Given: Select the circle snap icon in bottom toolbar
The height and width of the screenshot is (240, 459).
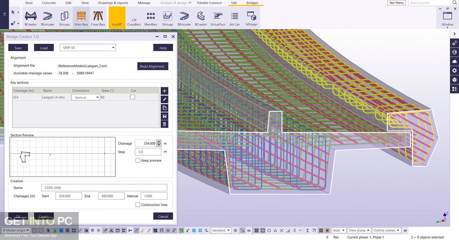Looking at the screenshot, I should point(269,231).
